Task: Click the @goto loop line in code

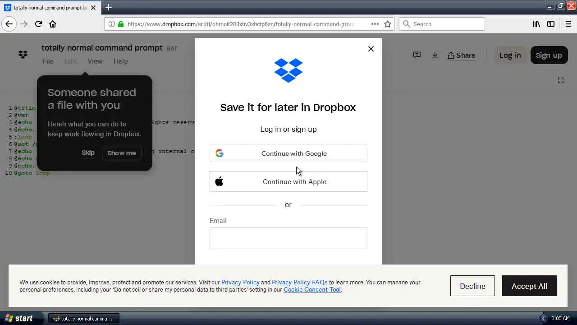Action: (x=32, y=173)
